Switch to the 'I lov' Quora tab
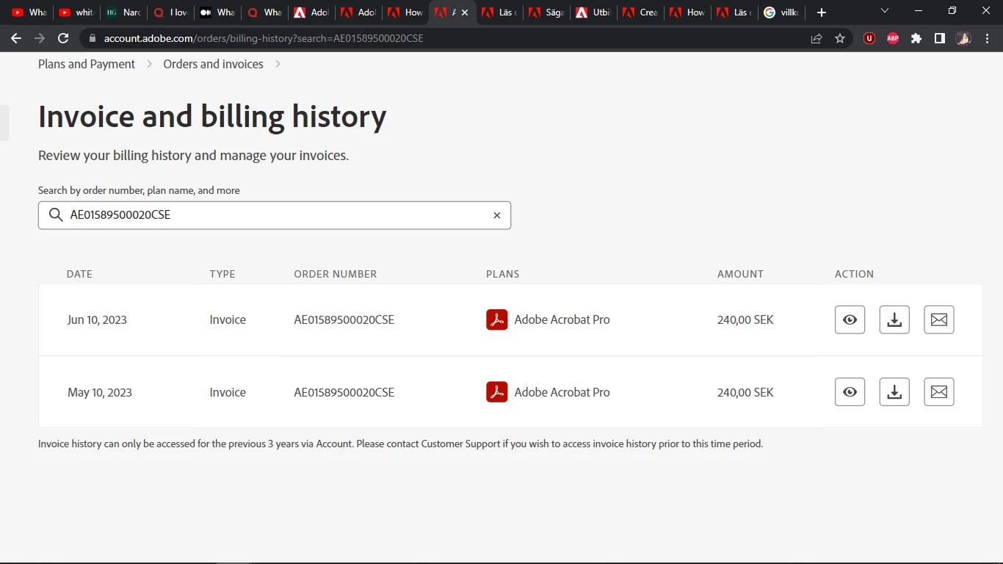The height and width of the screenshot is (564, 1003). [170, 12]
